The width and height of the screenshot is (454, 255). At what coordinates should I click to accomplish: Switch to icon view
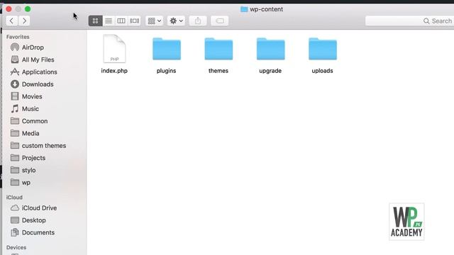point(95,21)
